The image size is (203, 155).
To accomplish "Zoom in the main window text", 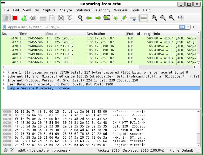I will 154,18.
